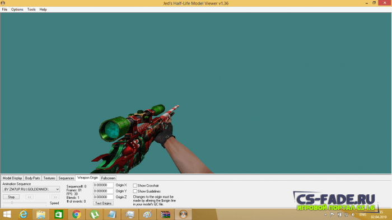Switch to the Body Parts tab
Viewport: 392px width, 220px height.
(x=32, y=178)
